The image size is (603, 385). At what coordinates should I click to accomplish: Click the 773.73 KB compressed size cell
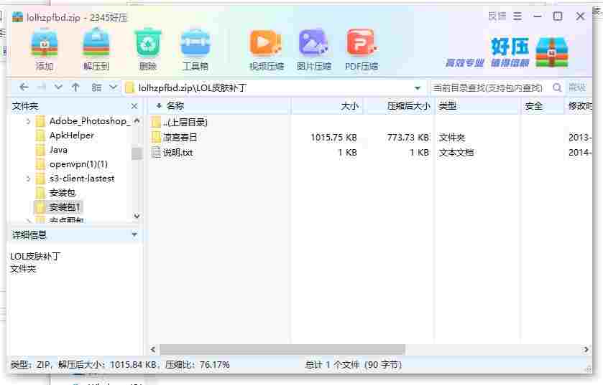408,137
